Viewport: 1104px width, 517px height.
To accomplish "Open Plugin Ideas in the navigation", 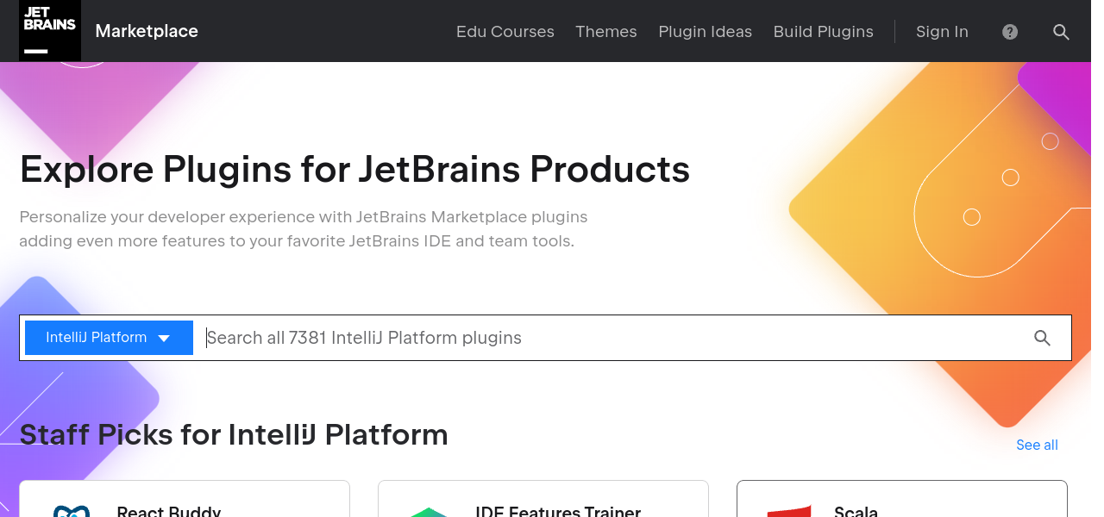I will pos(705,32).
